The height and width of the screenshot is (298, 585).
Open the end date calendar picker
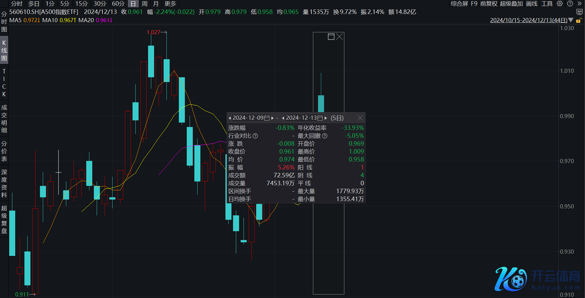pyautogui.click(x=320, y=118)
